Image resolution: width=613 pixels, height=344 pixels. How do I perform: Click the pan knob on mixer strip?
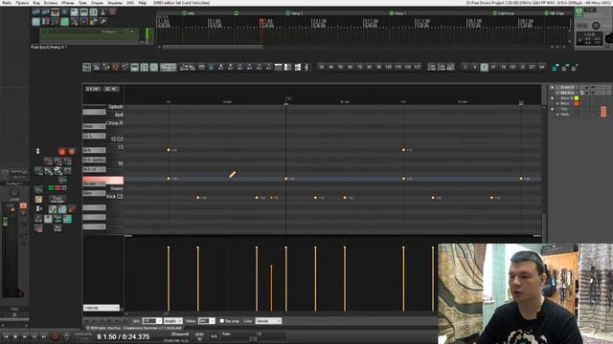tap(14, 192)
